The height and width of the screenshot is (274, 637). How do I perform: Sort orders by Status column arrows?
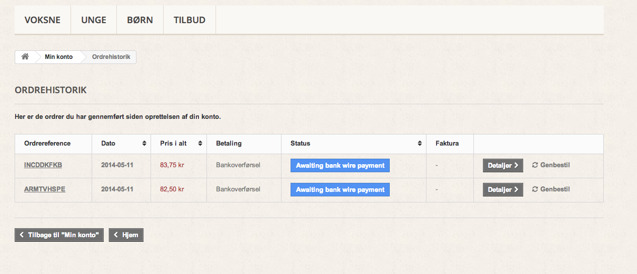click(x=419, y=144)
